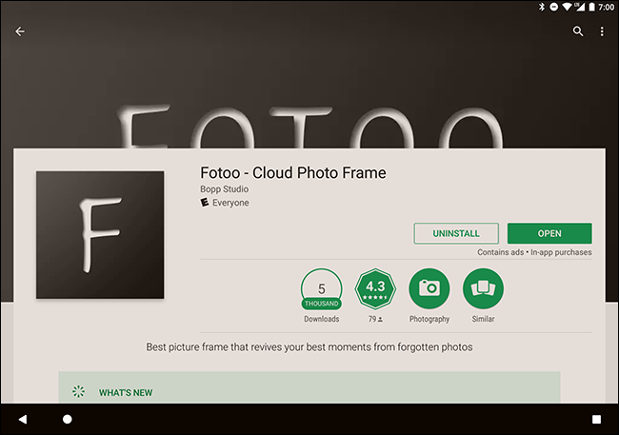Tap the app description tagline text
This screenshot has width=619, height=435.
click(309, 347)
